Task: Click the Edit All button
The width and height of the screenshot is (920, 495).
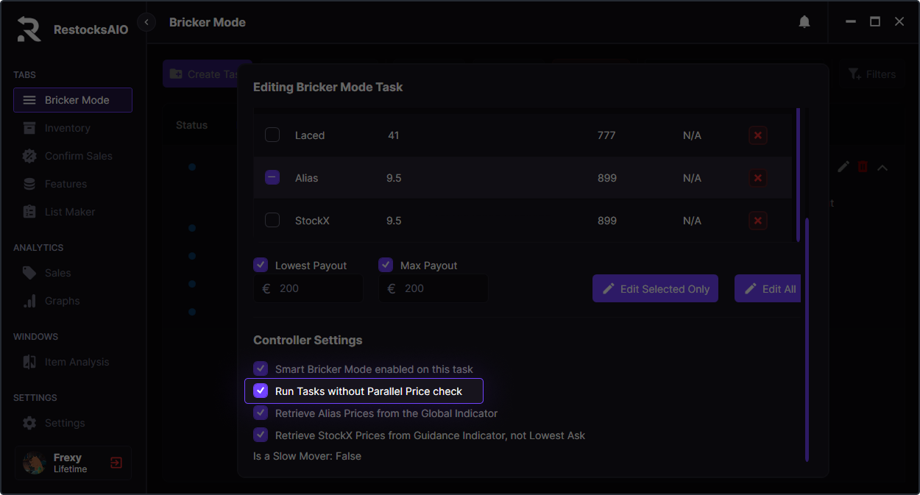Action: (770, 289)
